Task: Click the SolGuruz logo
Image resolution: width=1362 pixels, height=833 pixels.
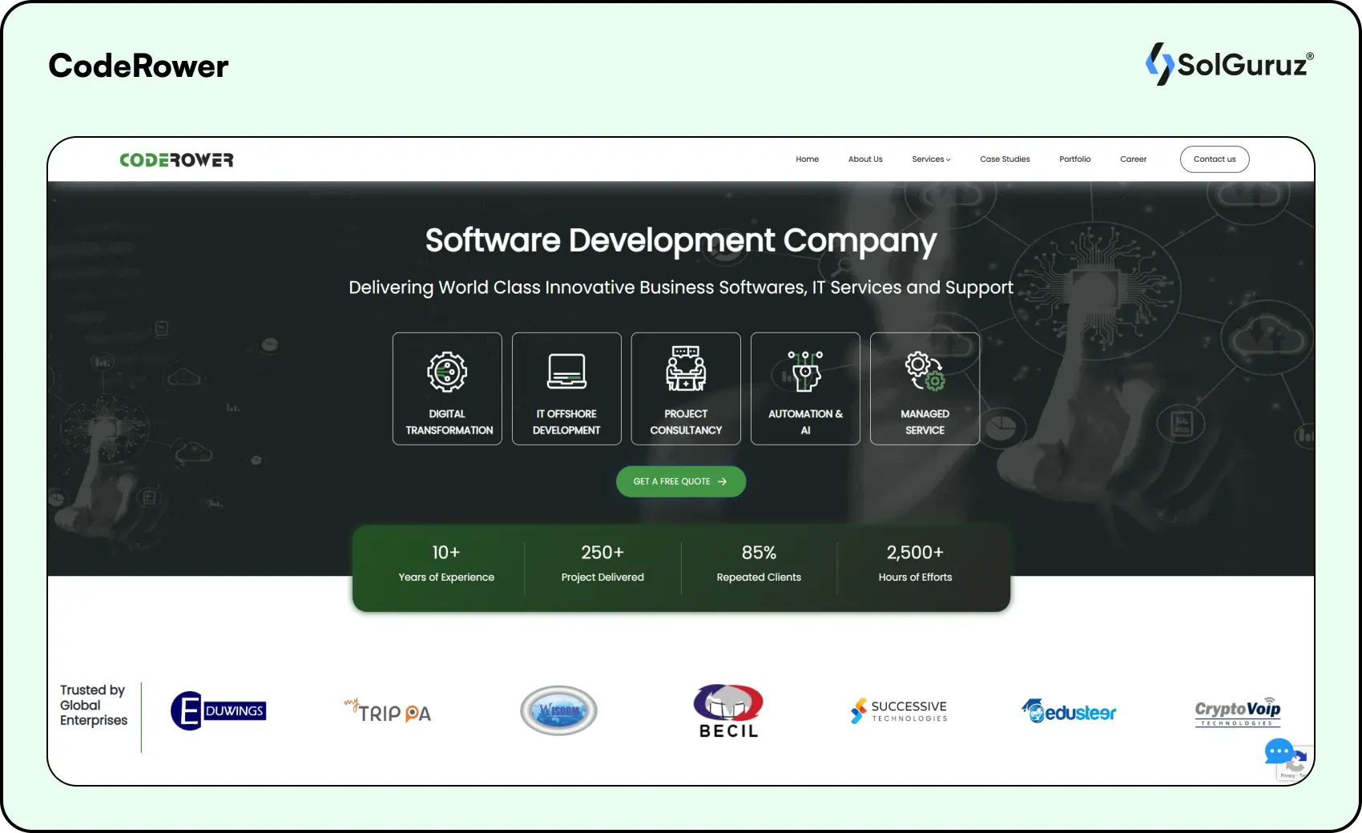Action: click(x=1230, y=64)
